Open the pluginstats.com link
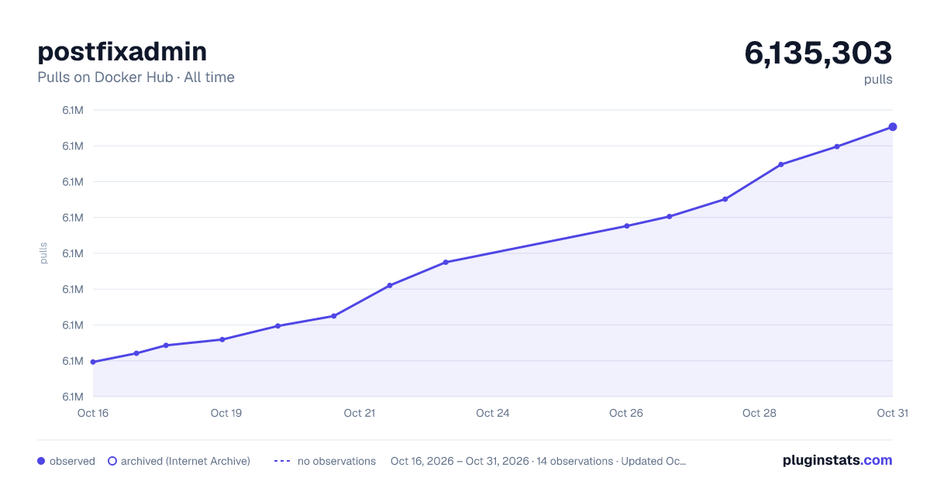Image resolution: width=930 pixels, height=488 pixels. click(x=838, y=460)
